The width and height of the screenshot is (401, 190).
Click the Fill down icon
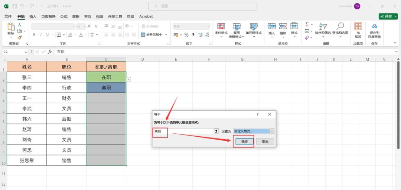tap(307, 31)
